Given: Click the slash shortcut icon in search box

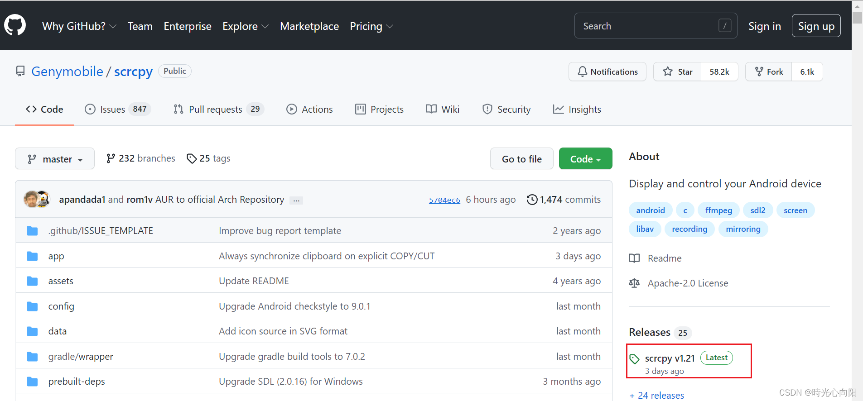Looking at the screenshot, I should [x=725, y=26].
